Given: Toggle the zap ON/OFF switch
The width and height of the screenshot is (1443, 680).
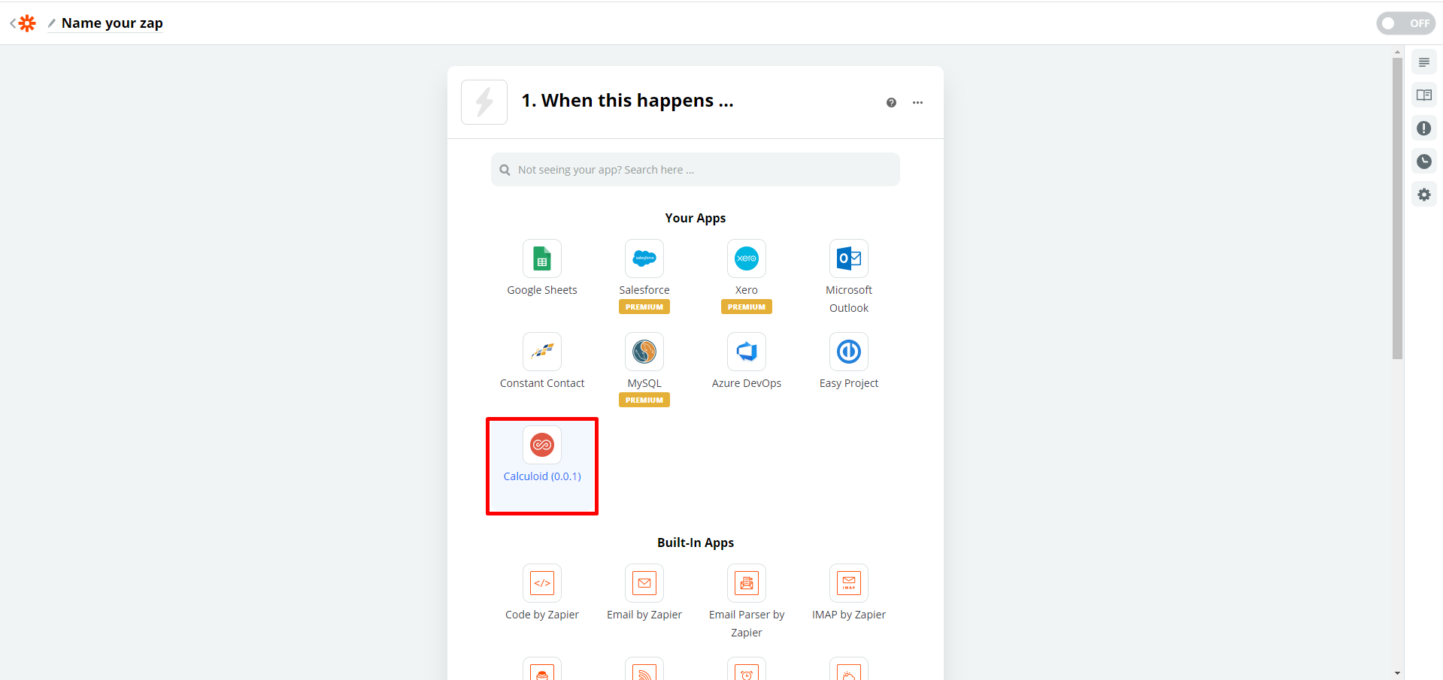Looking at the screenshot, I should click(1405, 23).
